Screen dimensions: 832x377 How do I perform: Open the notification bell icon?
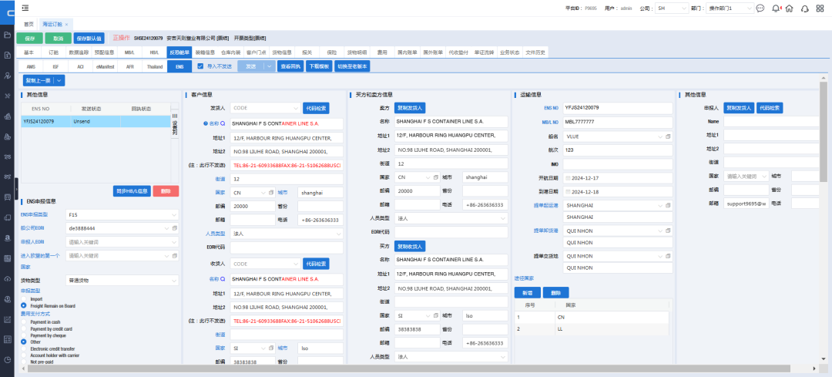776,8
